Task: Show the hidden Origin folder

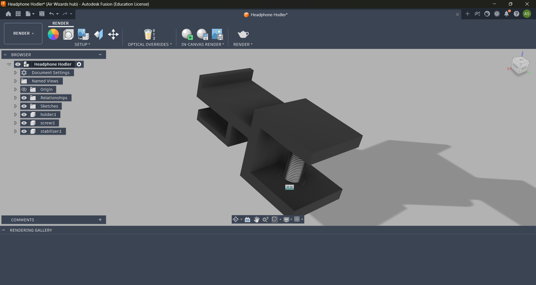Action: 24,89
